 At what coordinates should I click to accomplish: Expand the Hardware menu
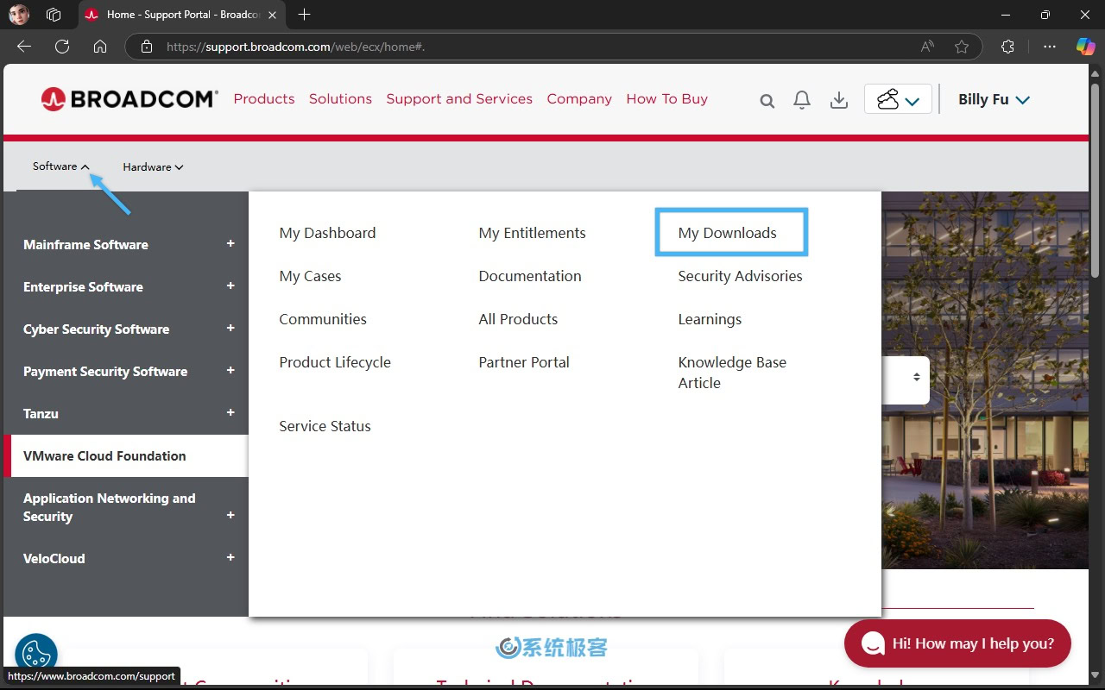[x=153, y=167]
